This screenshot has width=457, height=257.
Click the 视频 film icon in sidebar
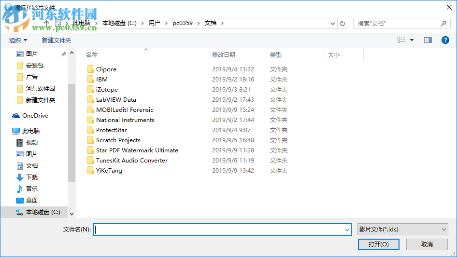pyautogui.click(x=19, y=143)
